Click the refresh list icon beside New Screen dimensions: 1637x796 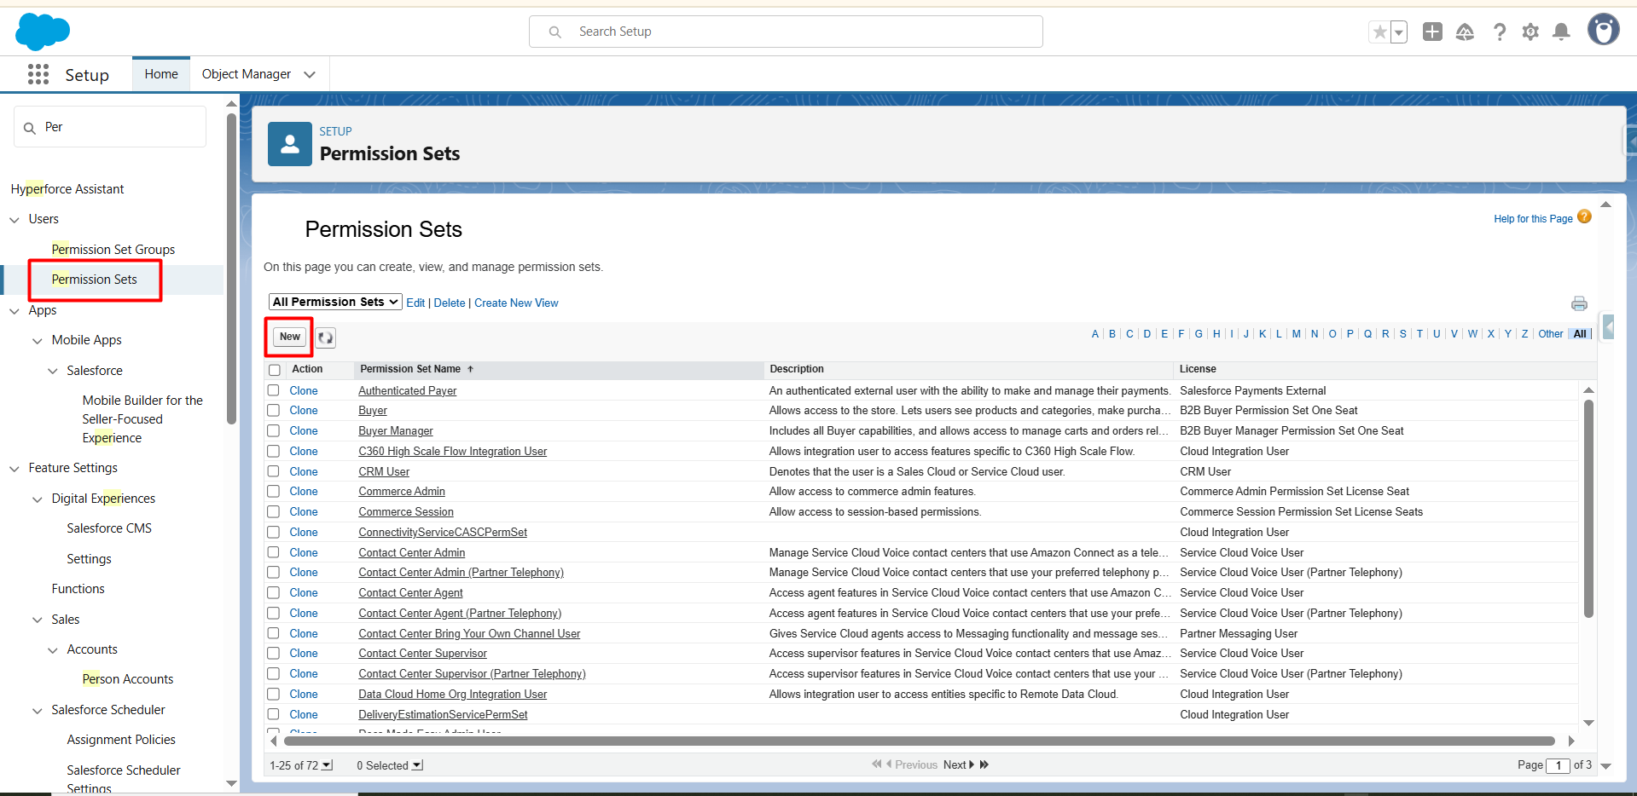click(x=326, y=337)
